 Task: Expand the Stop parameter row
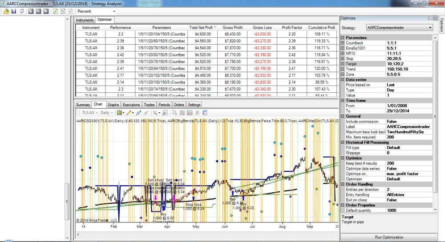point(342,59)
